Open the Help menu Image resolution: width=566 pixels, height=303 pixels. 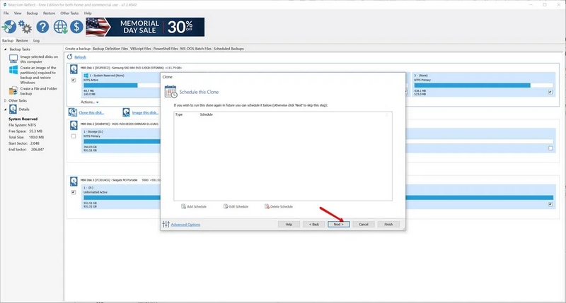(88, 13)
